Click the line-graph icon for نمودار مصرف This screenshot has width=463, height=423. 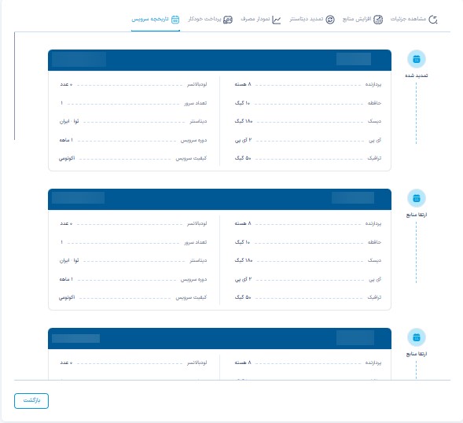[276, 20]
